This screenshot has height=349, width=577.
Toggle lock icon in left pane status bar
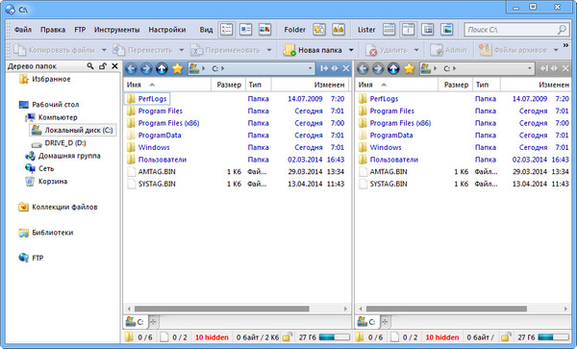coord(288,337)
